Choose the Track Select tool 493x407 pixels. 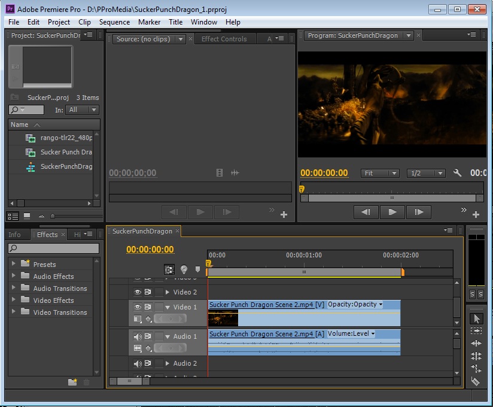pyautogui.click(x=476, y=330)
